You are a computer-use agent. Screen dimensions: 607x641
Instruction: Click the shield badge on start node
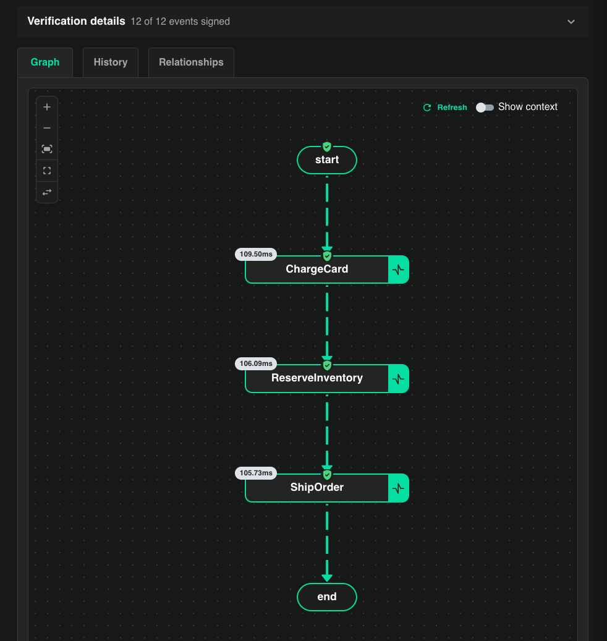coord(327,146)
